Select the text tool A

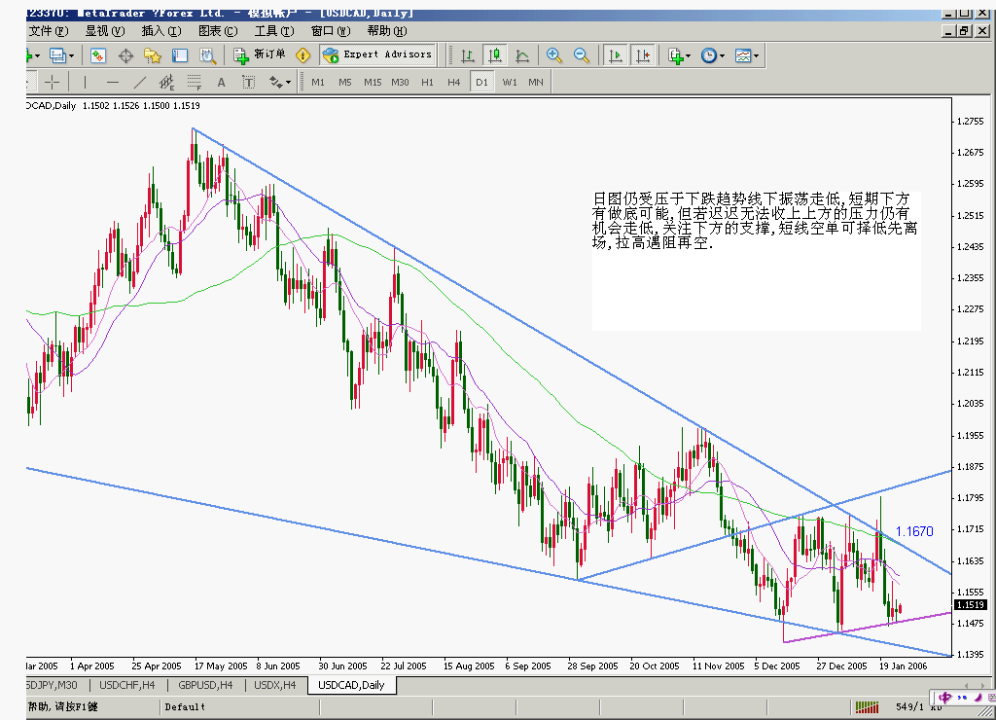point(221,82)
